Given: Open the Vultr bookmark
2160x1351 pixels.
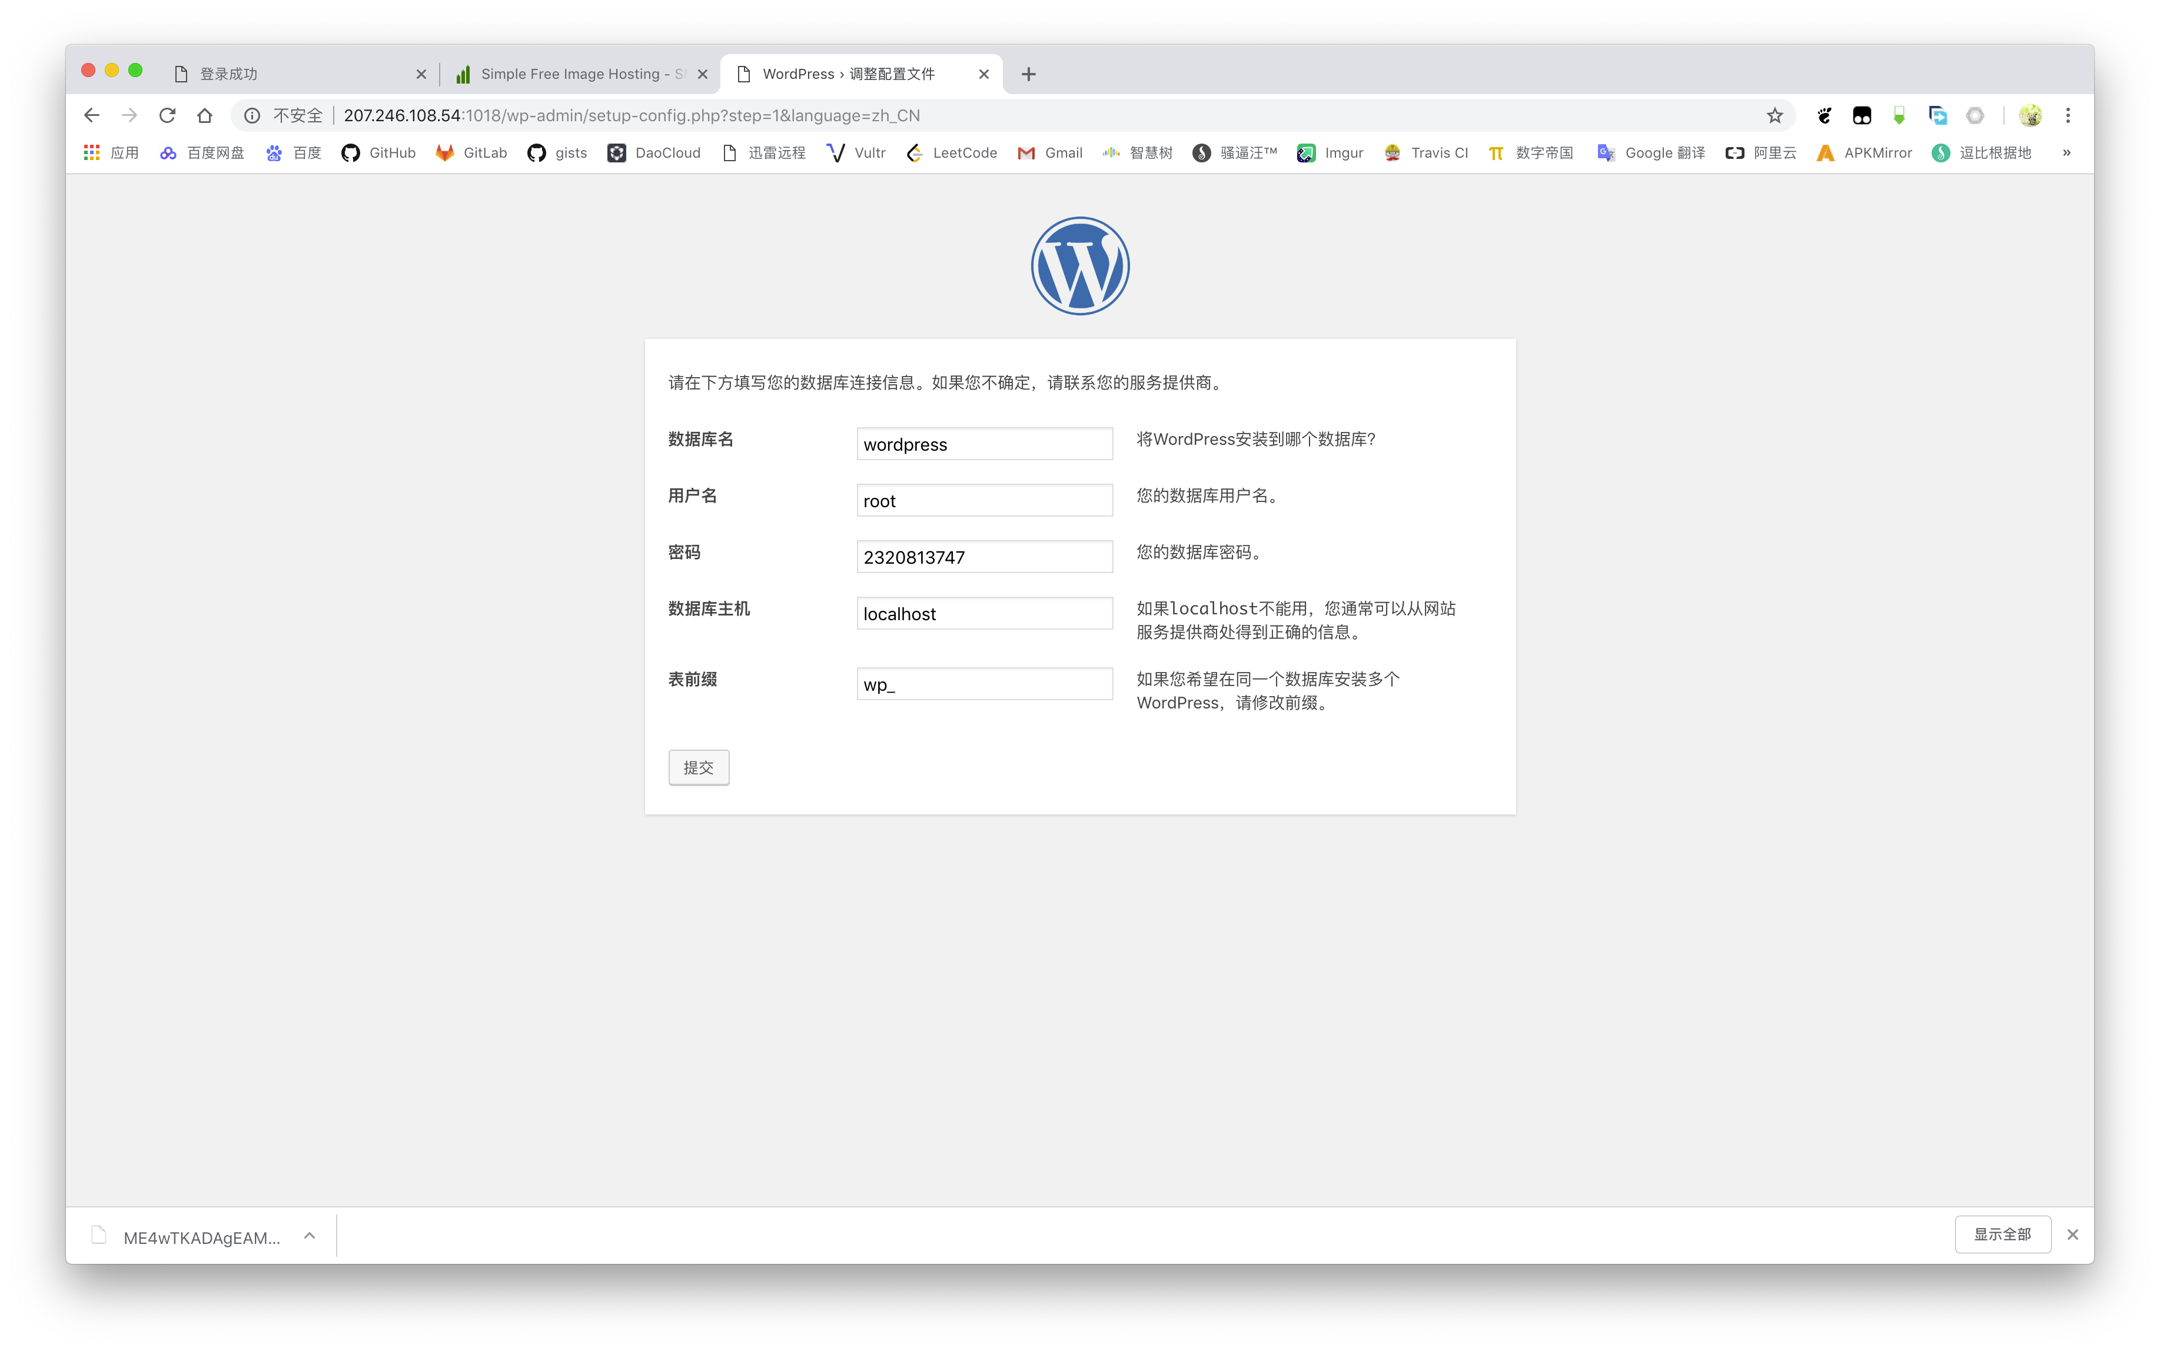Looking at the screenshot, I should tap(856, 153).
